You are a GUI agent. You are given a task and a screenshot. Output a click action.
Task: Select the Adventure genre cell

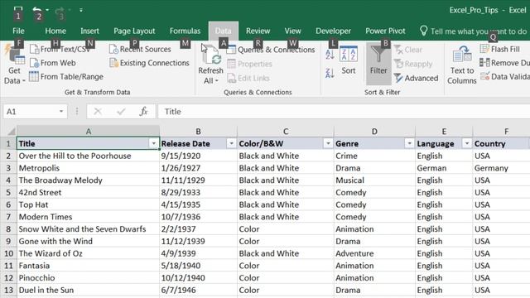coord(374,253)
